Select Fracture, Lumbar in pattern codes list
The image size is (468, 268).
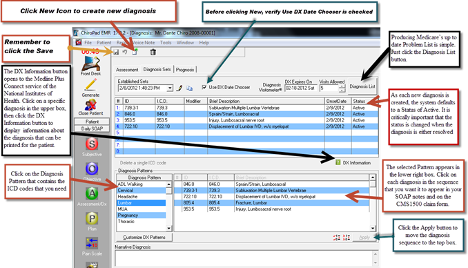(271, 203)
